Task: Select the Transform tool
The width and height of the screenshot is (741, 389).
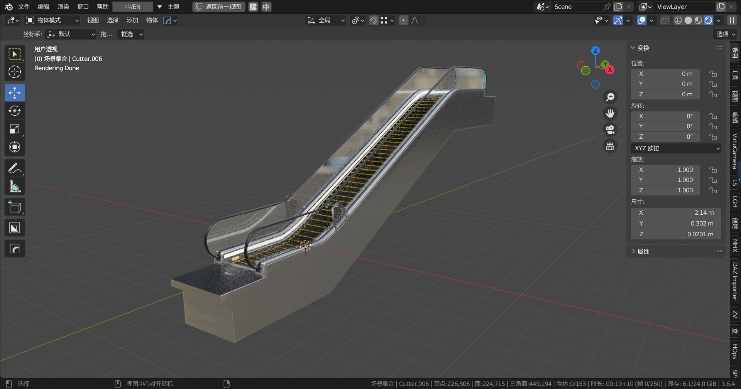Action: (x=15, y=147)
